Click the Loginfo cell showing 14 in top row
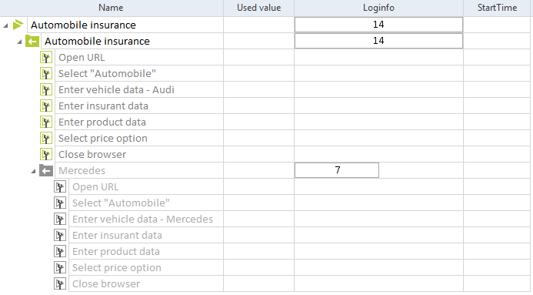The image size is (533, 295). pyautogui.click(x=378, y=25)
